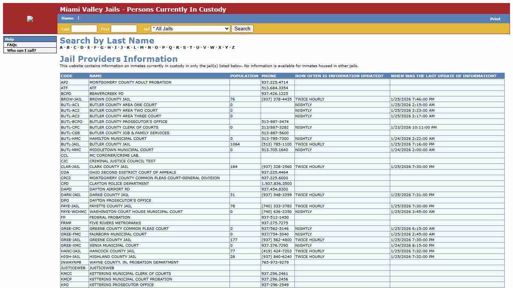Viewport: 513px width, 288px height.
Task: Select letter M in the alphabet index
Action: point(142,47)
